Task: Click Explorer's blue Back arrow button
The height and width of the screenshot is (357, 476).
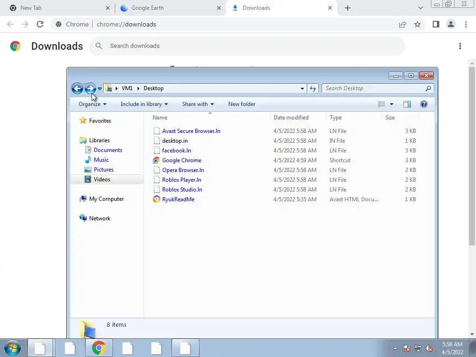Action: pyautogui.click(x=77, y=88)
